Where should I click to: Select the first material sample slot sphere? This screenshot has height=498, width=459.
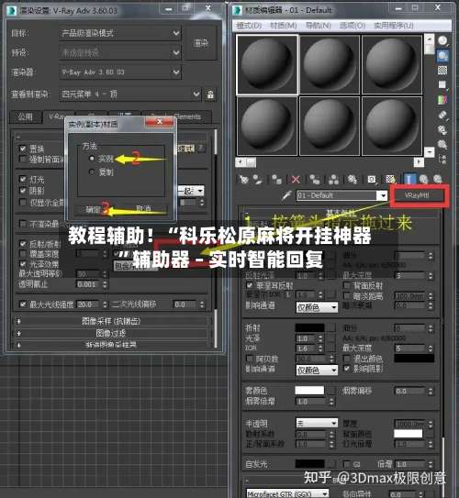pyautogui.click(x=267, y=65)
